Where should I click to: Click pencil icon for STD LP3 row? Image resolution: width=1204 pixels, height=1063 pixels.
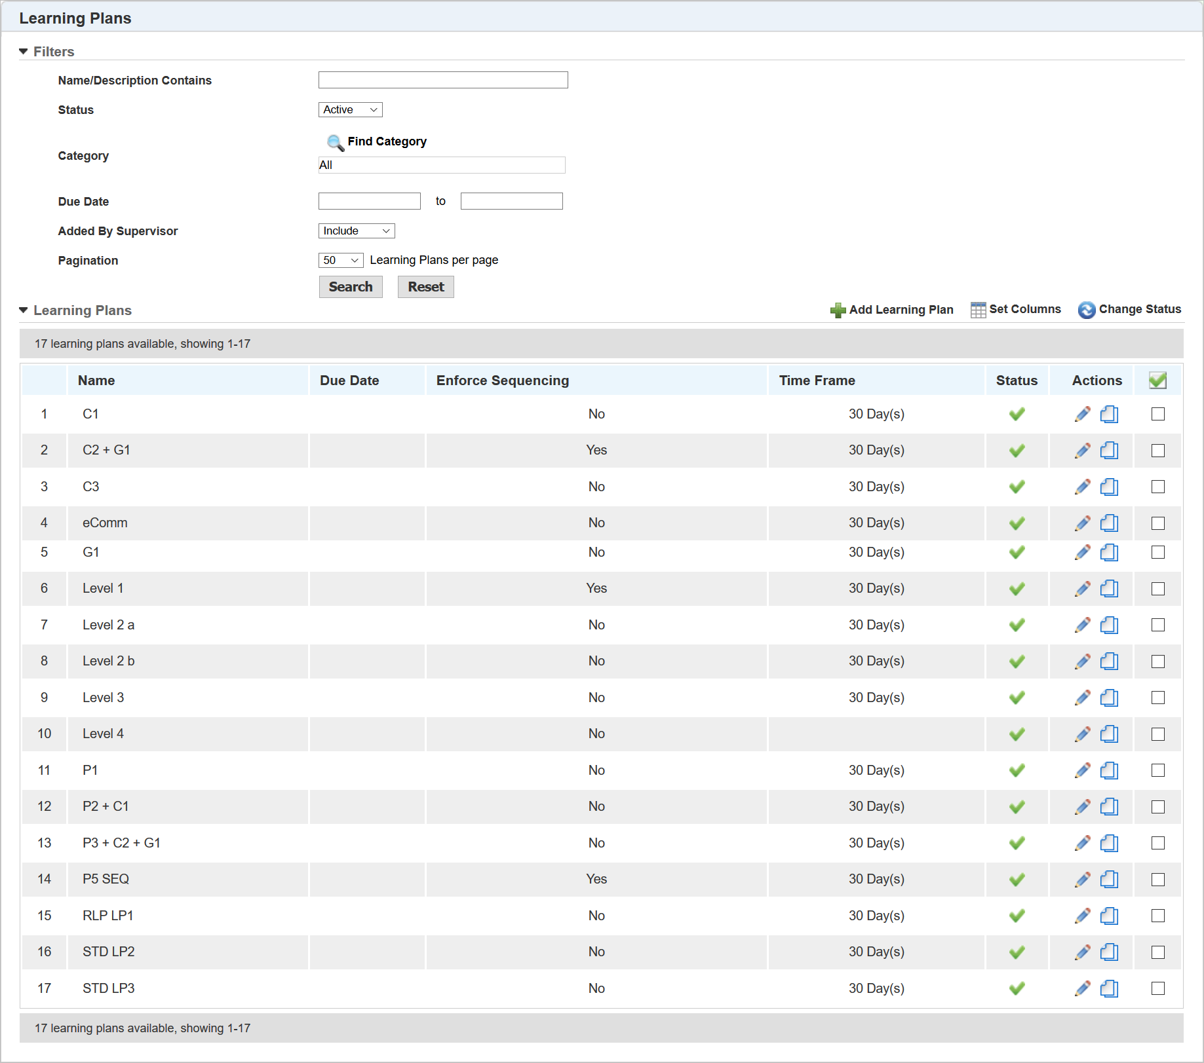(x=1082, y=988)
